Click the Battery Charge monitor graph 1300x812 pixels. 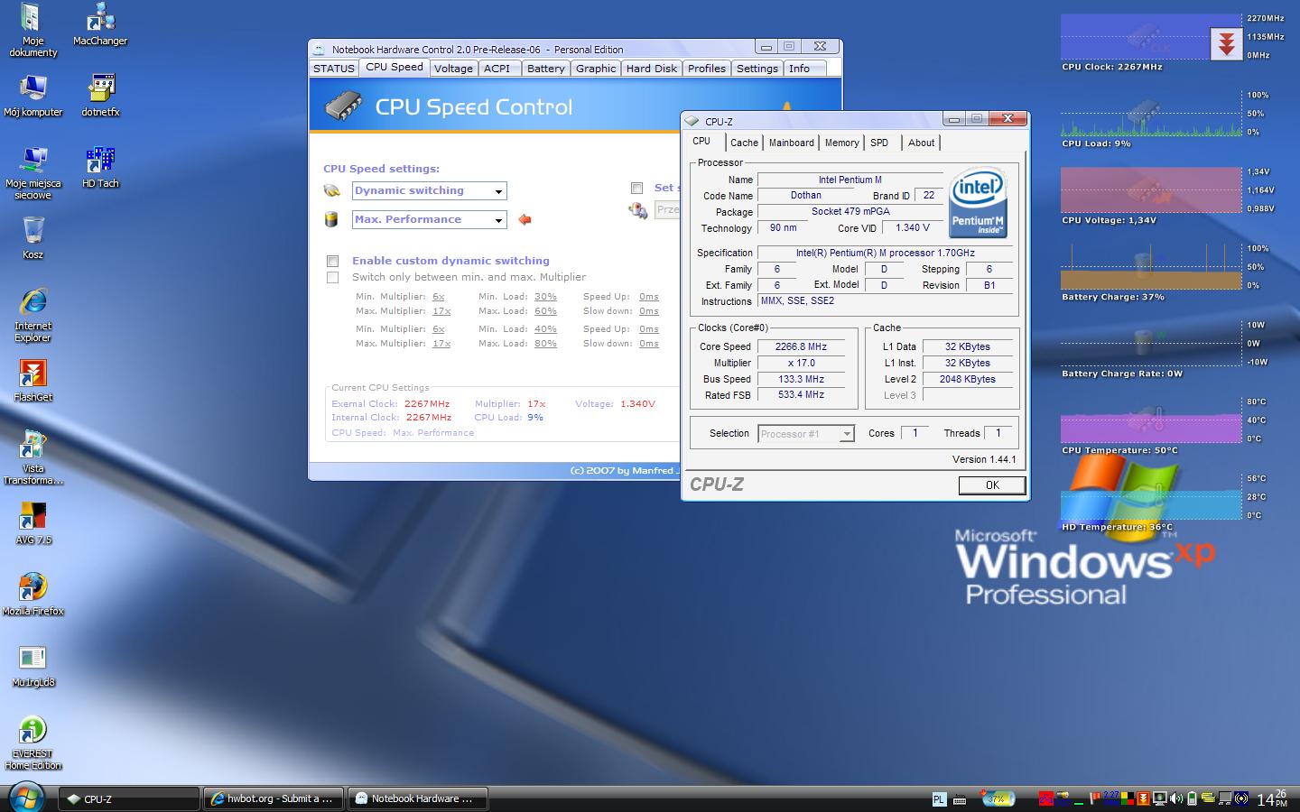coord(1151,267)
